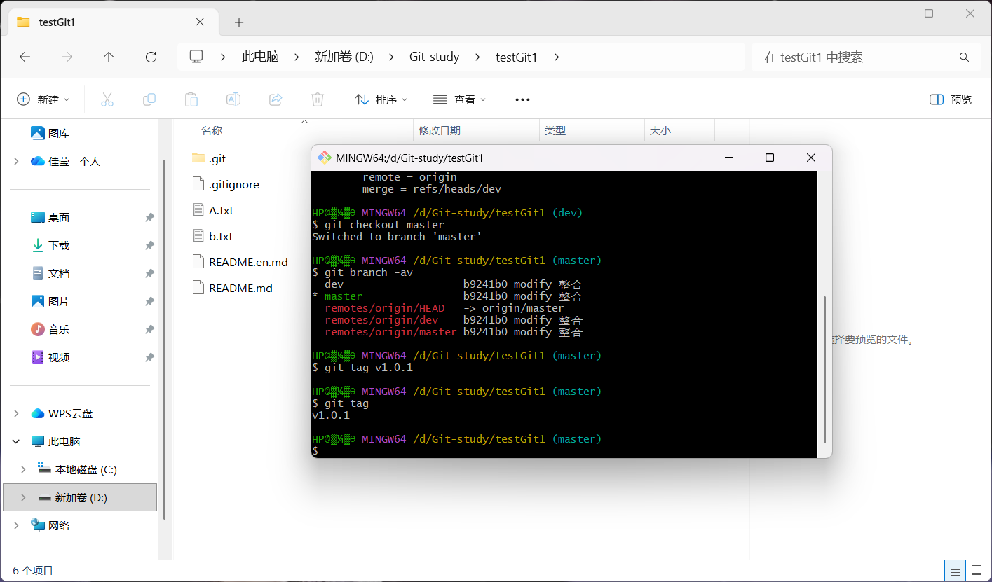Open the .git folder
Image resolution: width=992 pixels, height=582 pixels.
click(217, 159)
